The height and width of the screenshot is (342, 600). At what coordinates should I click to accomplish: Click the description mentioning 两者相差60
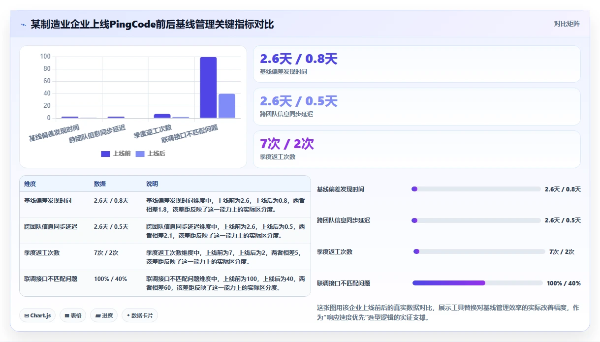[x=225, y=283]
